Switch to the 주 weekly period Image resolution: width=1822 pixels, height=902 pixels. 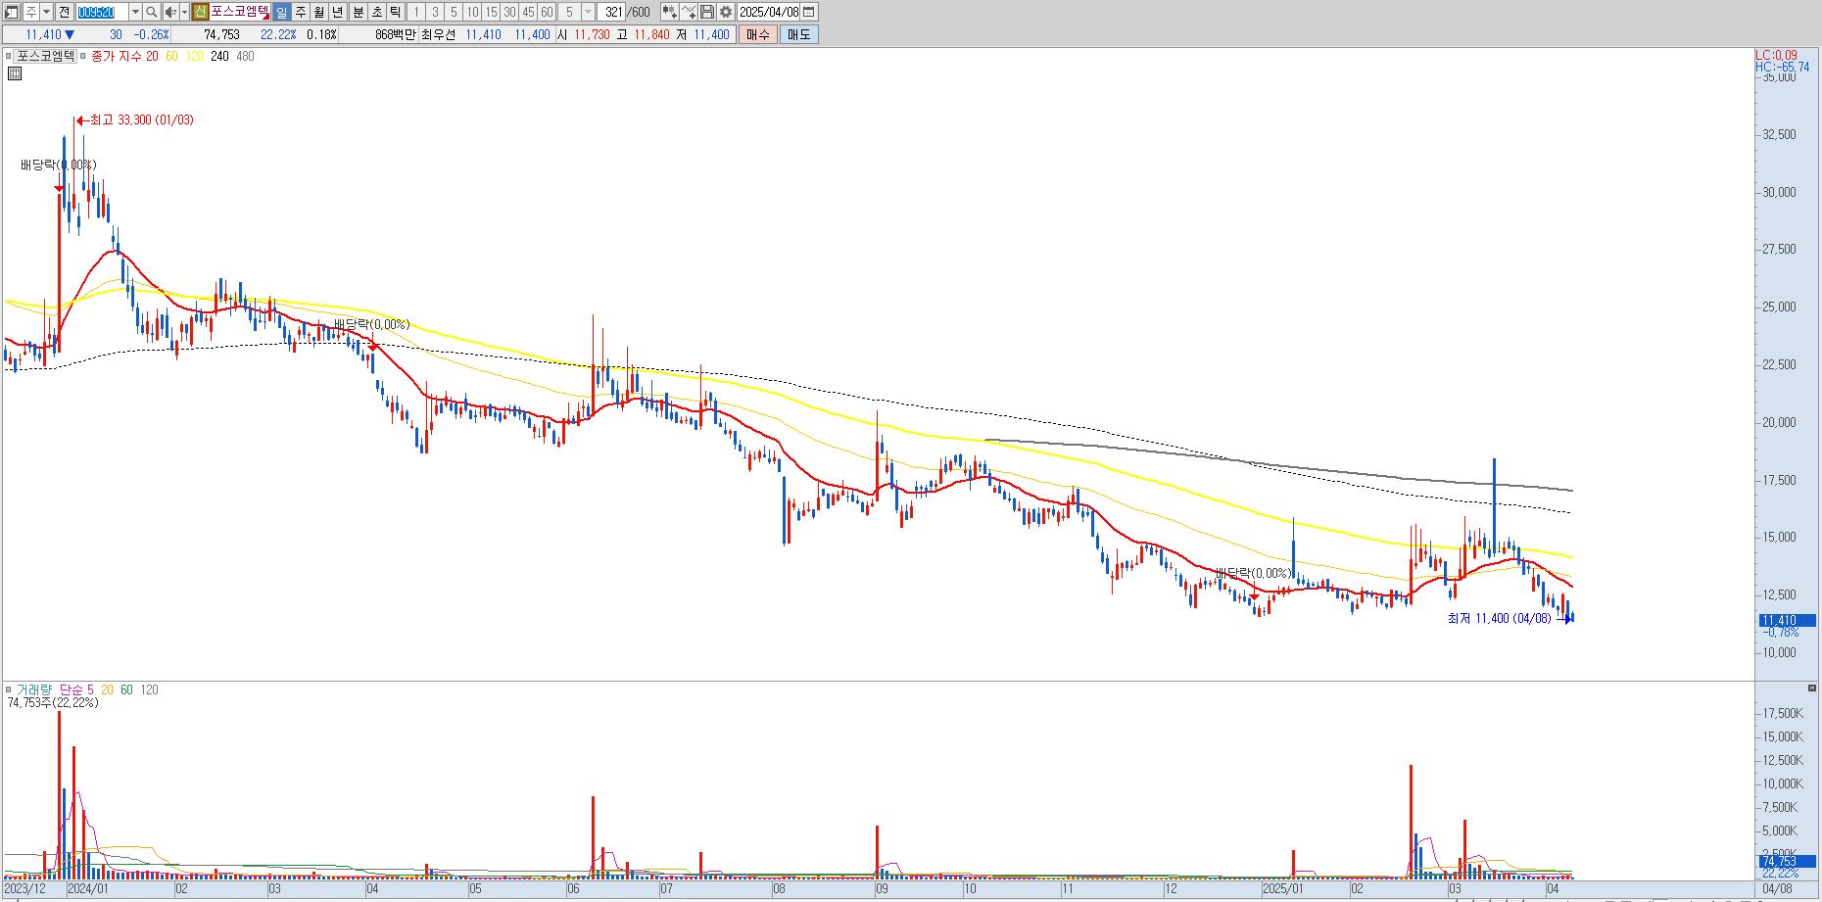[301, 12]
